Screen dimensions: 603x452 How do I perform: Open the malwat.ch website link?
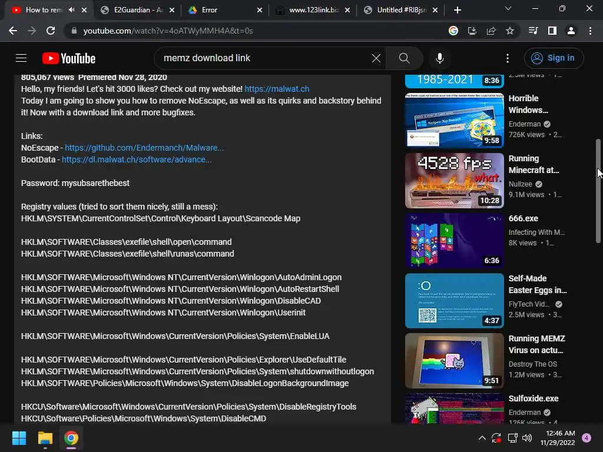tap(277, 89)
